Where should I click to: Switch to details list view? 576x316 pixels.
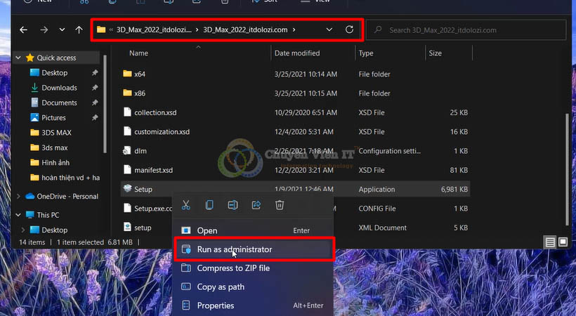coord(550,242)
